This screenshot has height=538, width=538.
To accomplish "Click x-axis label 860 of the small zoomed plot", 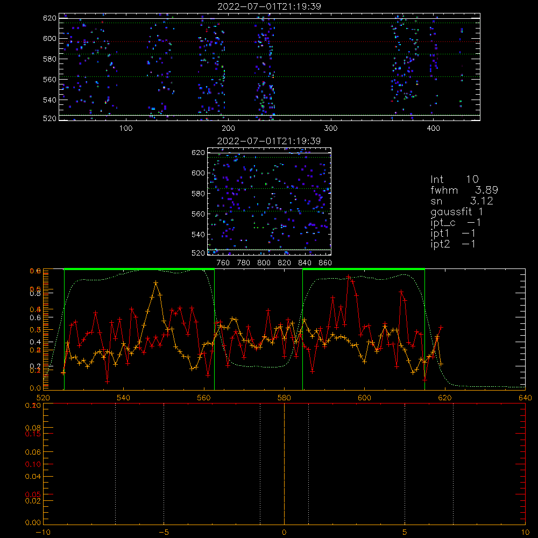I will [325, 263].
